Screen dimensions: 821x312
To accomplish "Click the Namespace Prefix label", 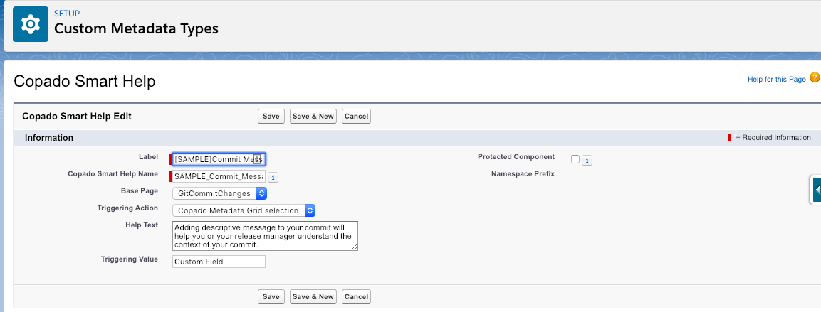I will pos(523,173).
